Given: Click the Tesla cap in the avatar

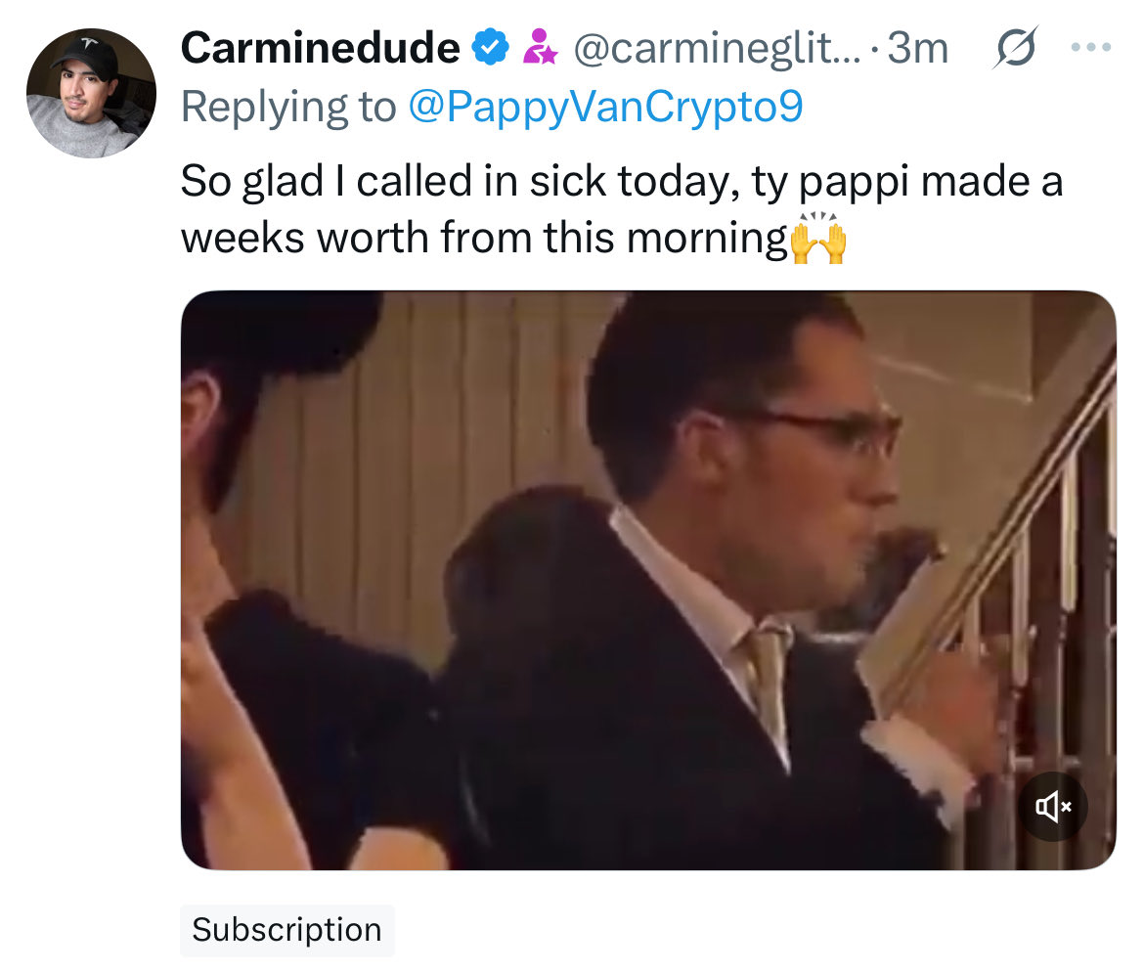Looking at the screenshot, I should (88, 56).
